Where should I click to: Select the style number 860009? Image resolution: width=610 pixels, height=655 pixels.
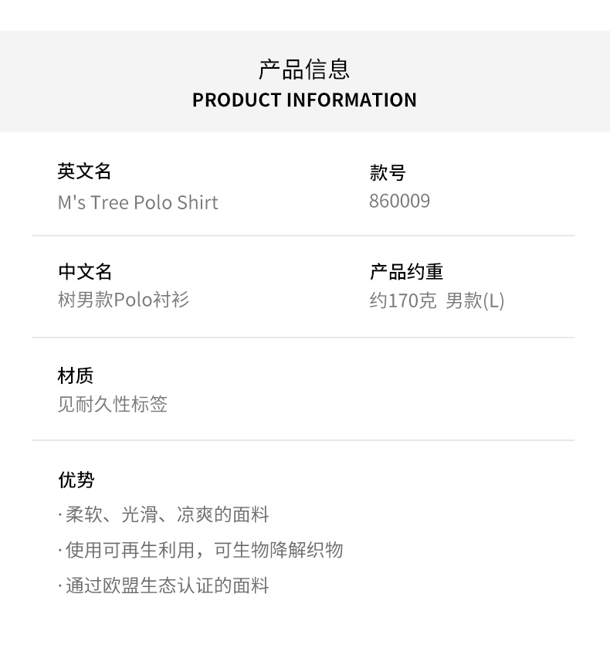click(x=399, y=202)
